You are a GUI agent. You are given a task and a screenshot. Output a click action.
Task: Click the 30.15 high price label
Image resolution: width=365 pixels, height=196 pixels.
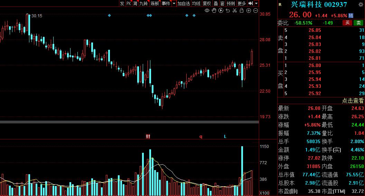(x=37, y=16)
